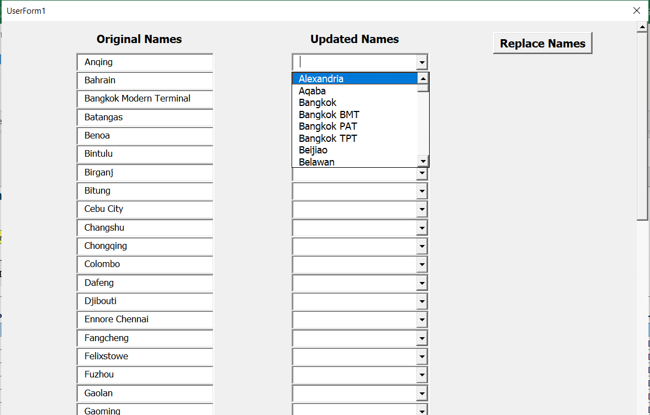Image resolution: width=650 pixels, height=415 pixels.
Task: Click inside the Anqing name field
Action: pos(144,62)
